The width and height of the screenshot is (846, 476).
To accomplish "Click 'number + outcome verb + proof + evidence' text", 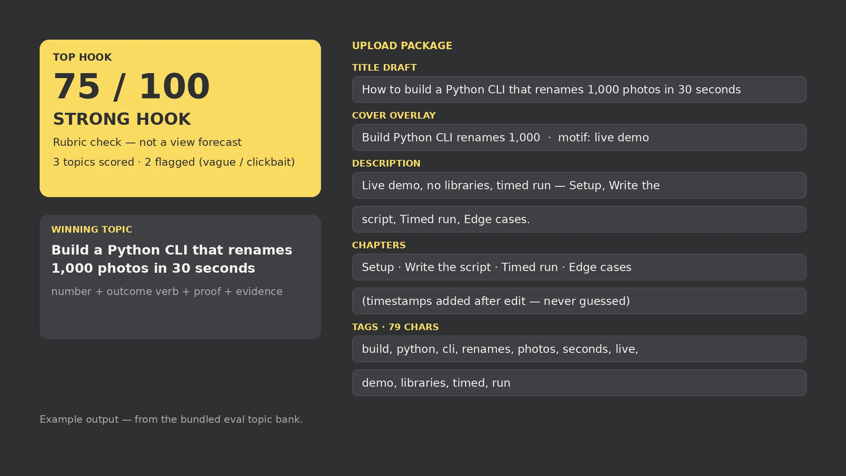I will click(167, 291).
